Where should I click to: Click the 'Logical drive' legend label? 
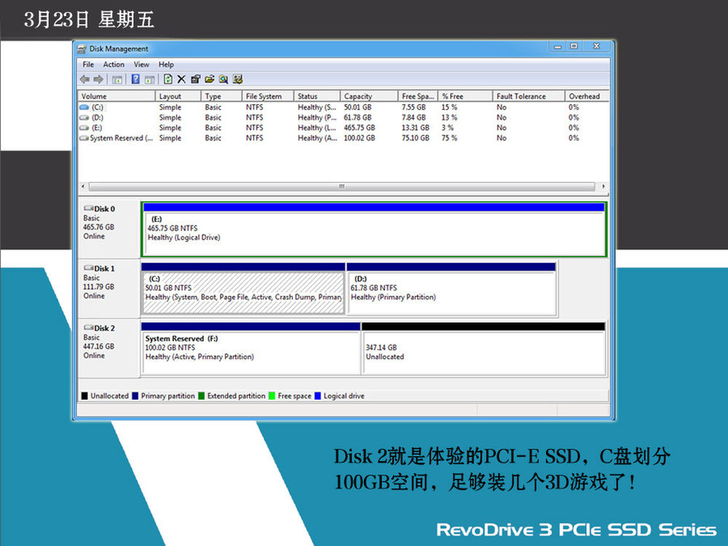click(344, 396)
